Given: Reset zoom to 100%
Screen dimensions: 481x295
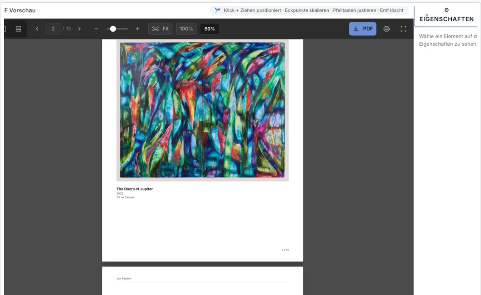Looking at the screenshot, I should coord(186,29).
